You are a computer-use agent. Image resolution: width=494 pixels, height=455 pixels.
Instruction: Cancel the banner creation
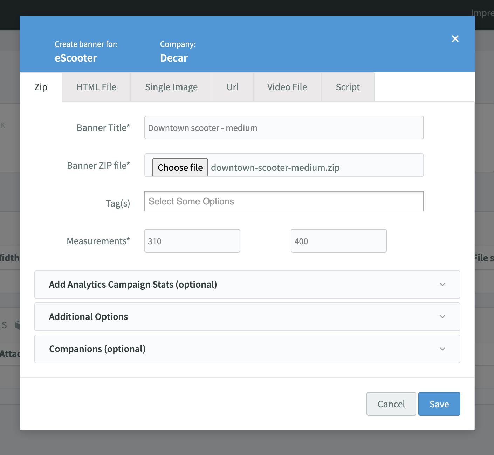tap(391, 404)
